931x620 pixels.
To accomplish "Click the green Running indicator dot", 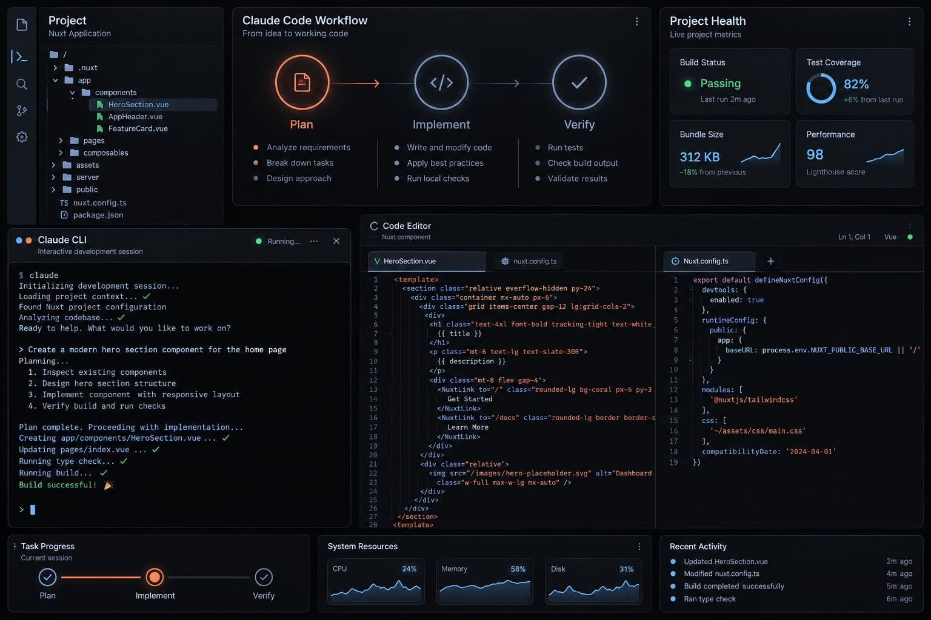I will (259, 241).
